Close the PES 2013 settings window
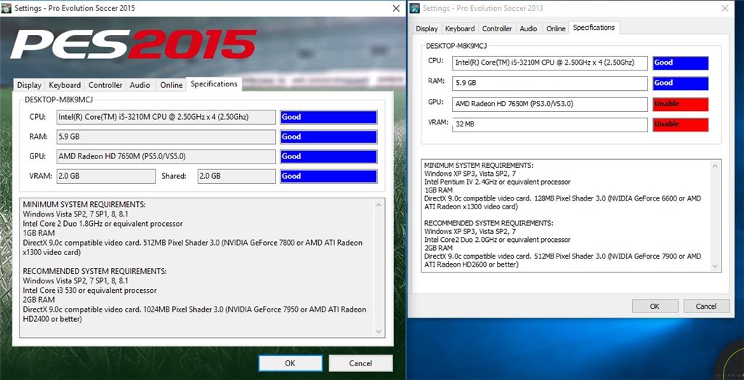Viewport: 744px width, 380px height. click(x=724, y=8)
